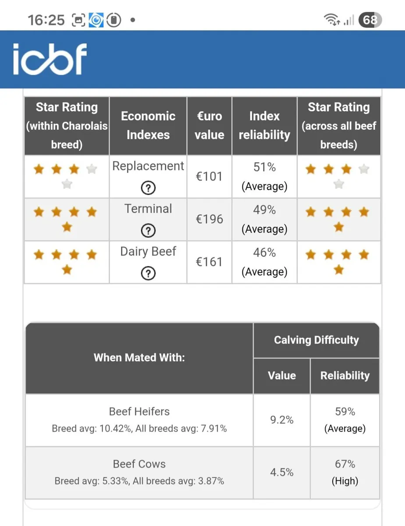Viewport: 405px width, 526px height.
Task: Tap the Calving Difficulty table header
Action: pos(316,340)
